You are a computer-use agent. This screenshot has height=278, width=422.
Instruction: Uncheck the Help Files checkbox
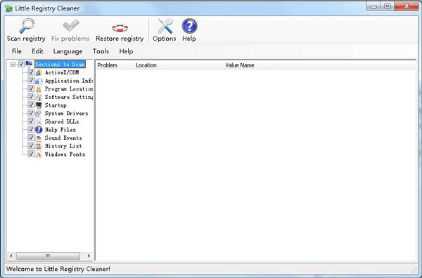pyautogui.click(x=31, y=129)
